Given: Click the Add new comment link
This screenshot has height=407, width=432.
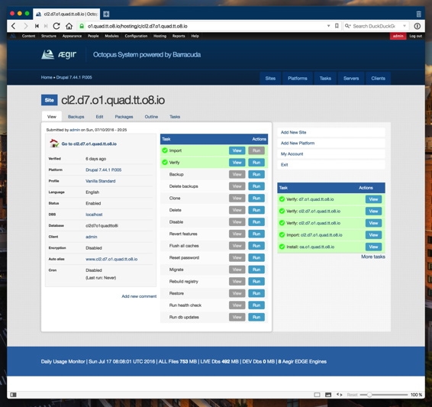Looking at the screenshot, I should (139, 296).
